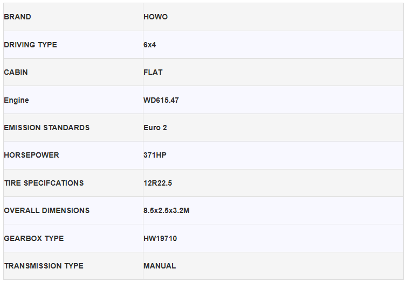Select the MANUAL transmission value
407x283 pixels.
click(x=160, y=266)
